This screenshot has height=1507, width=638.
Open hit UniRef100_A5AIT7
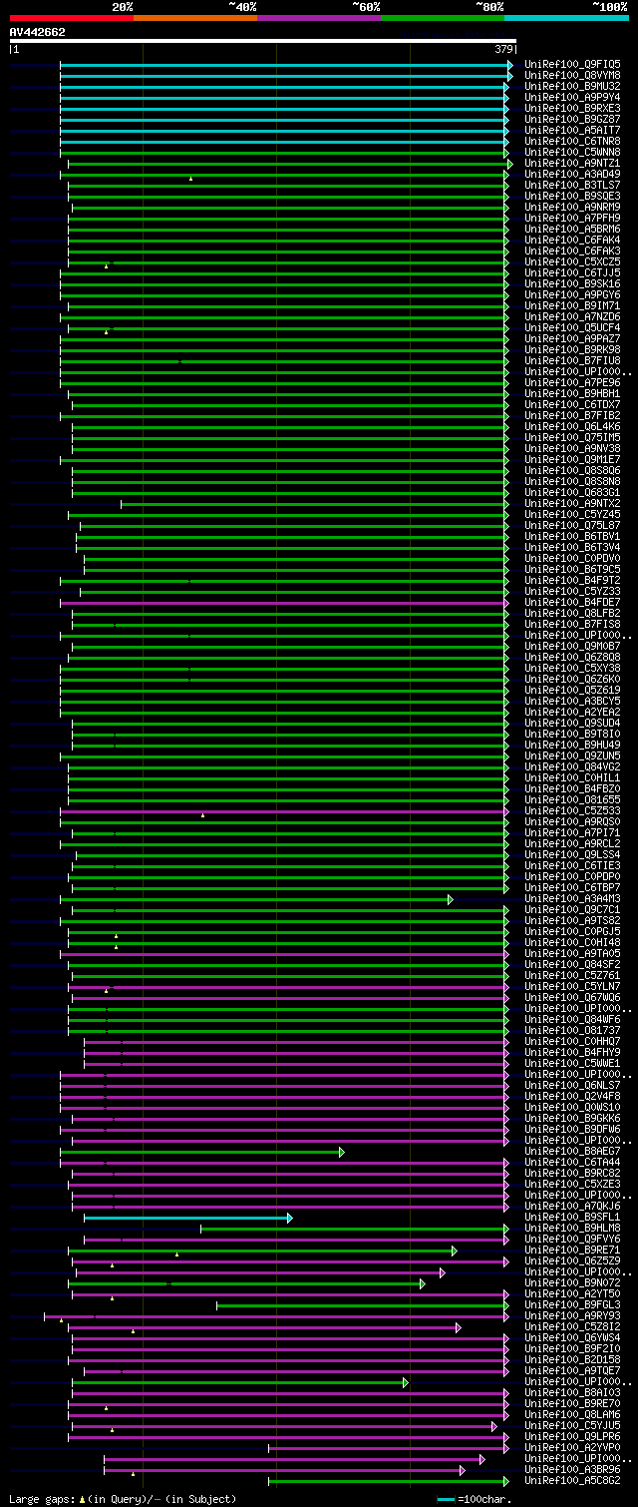pos(572,130)
